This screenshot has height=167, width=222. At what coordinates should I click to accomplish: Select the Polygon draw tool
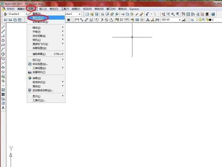pos(3,41)
